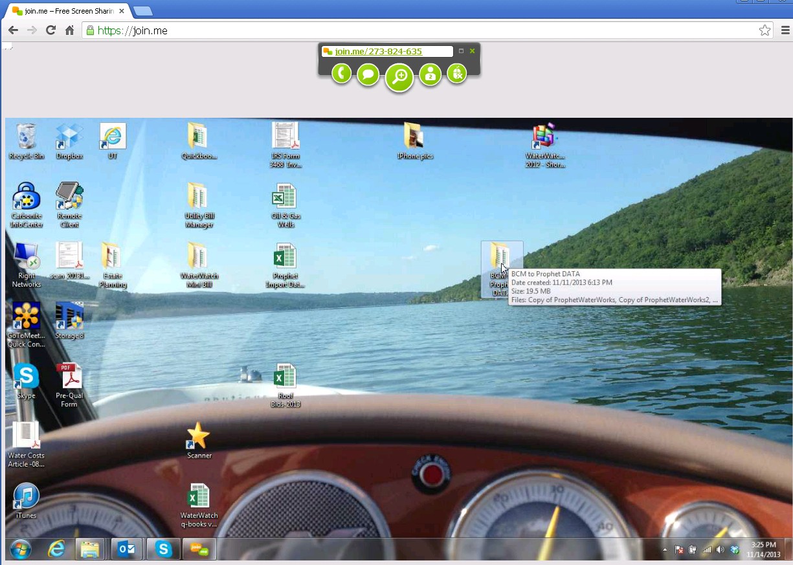This screenshot has height=565, width=793.
Task: Switch to join.me in the taskbar
Action: pos(199,549)
